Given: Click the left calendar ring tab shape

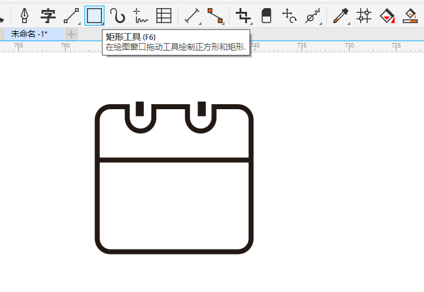Looking at the screenshot, I should coord(139,109).
